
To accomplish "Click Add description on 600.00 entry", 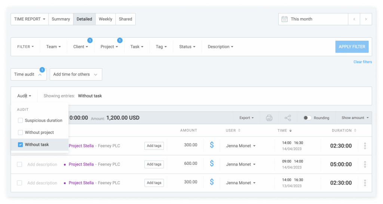I will pyautogui.click(x=42, y=164).
